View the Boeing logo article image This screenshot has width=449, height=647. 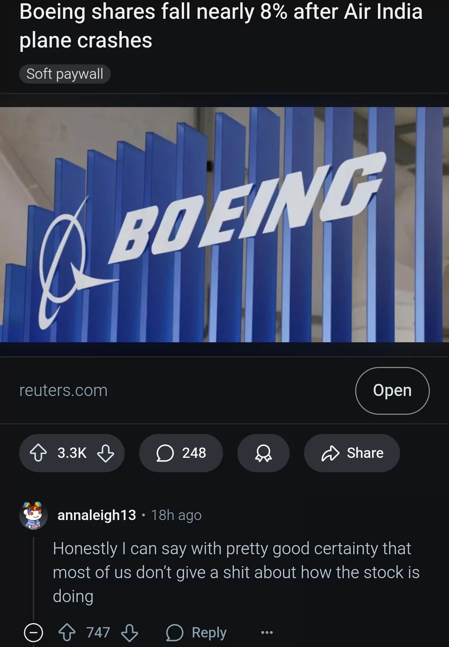(x=224, y=225)
